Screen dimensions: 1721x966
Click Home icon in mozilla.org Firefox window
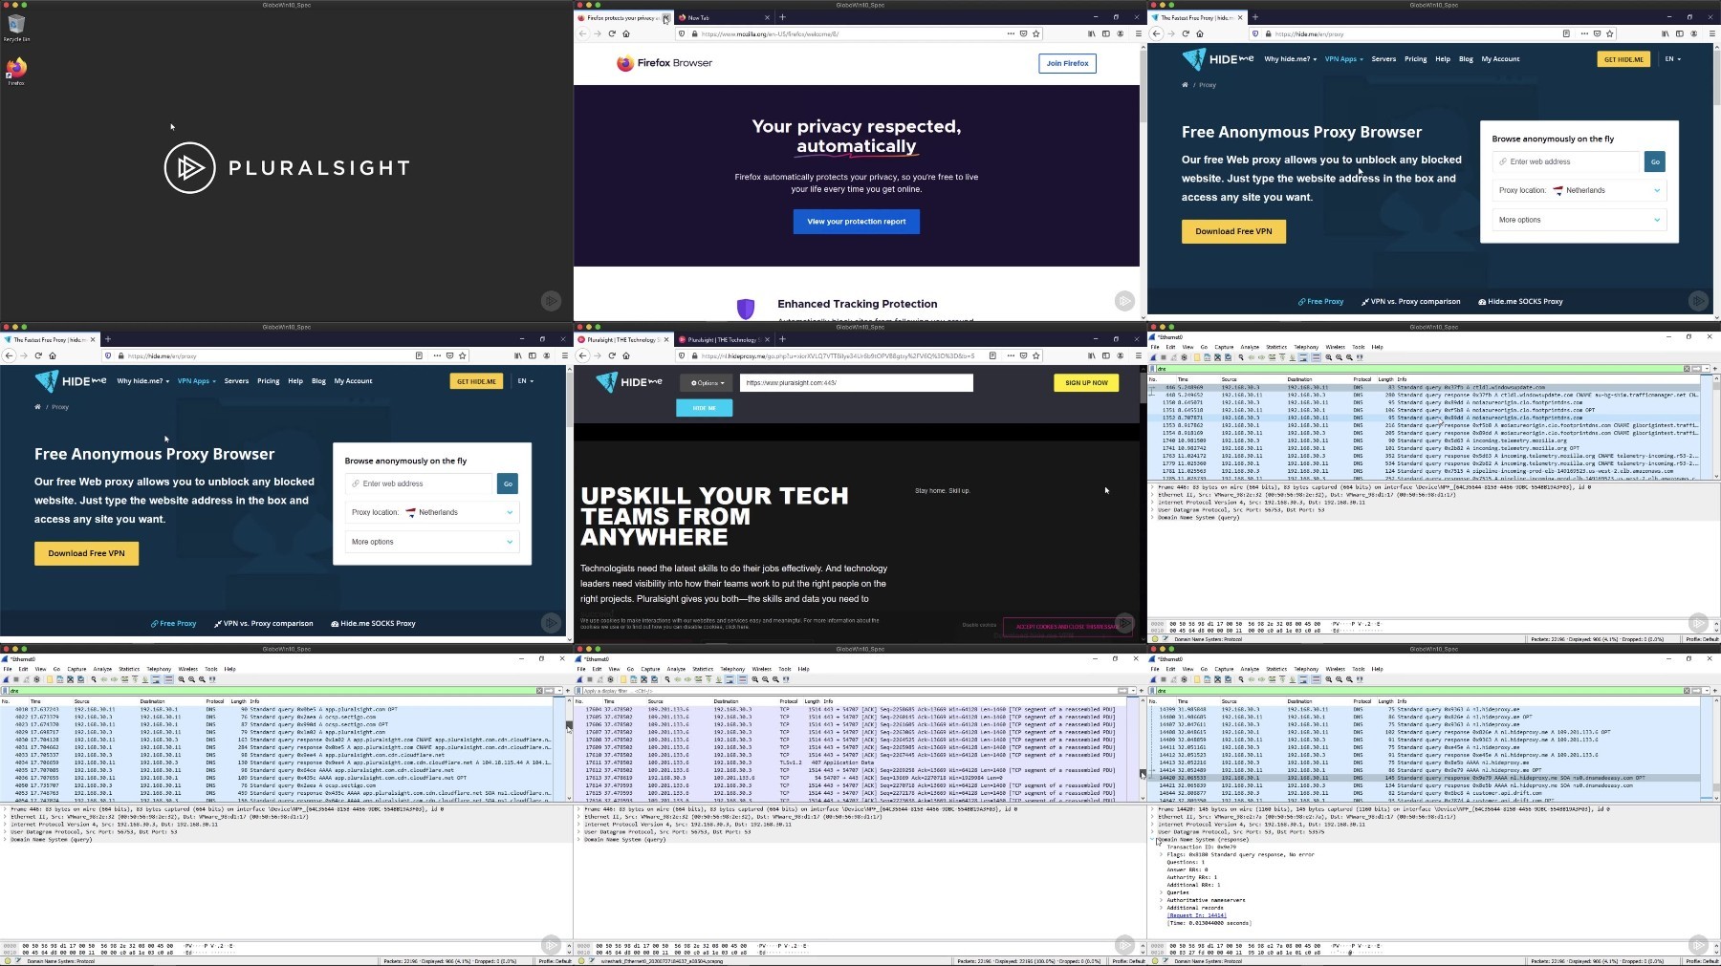pos(626,33)
